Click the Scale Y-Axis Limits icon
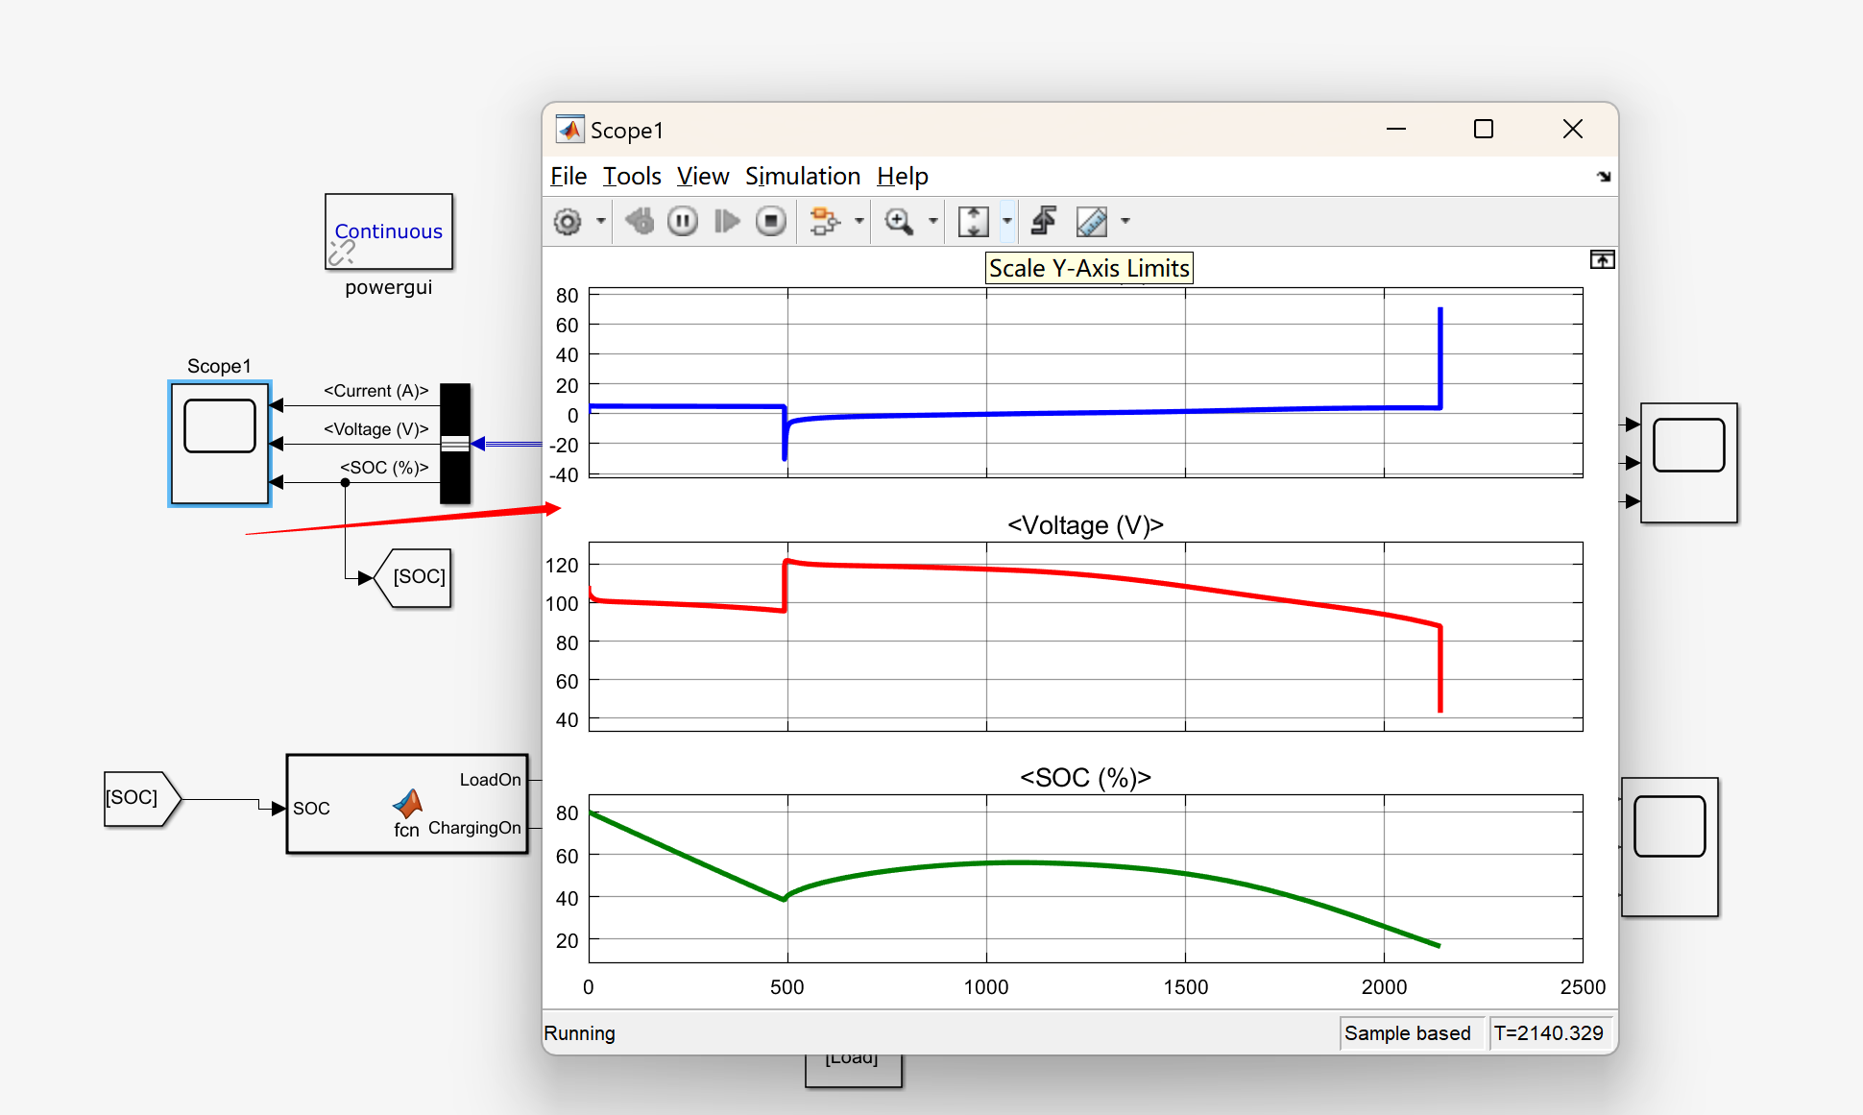Screen dimensions: 1863x1115 coord(974,222)
